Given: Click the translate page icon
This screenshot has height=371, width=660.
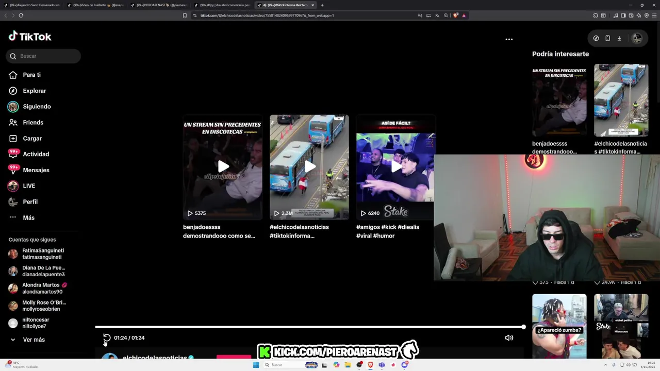Looking at the screenshot, I should (437, 15).
